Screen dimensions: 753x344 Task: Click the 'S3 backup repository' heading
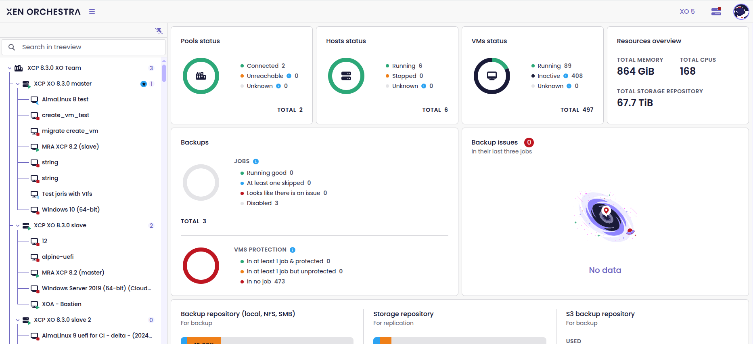(x=600, y=314)
